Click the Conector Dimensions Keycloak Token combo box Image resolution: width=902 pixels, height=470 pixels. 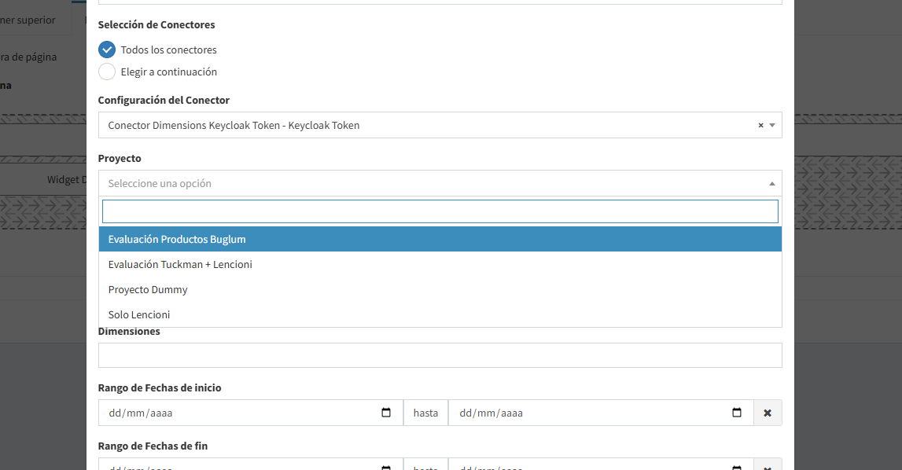click(x=440, y=126)
